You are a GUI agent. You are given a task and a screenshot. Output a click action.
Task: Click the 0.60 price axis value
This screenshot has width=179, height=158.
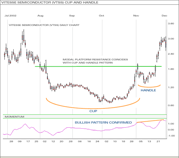171,106
